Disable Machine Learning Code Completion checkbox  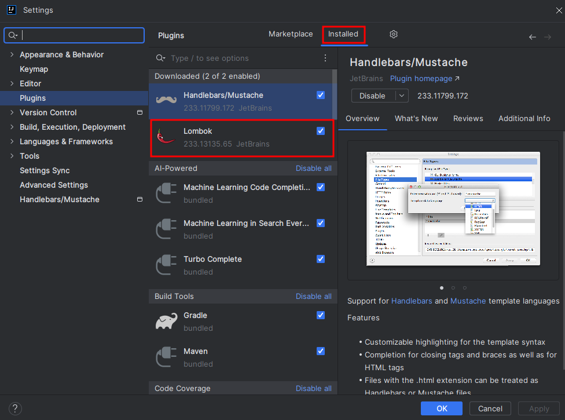(x=321, y=187)
